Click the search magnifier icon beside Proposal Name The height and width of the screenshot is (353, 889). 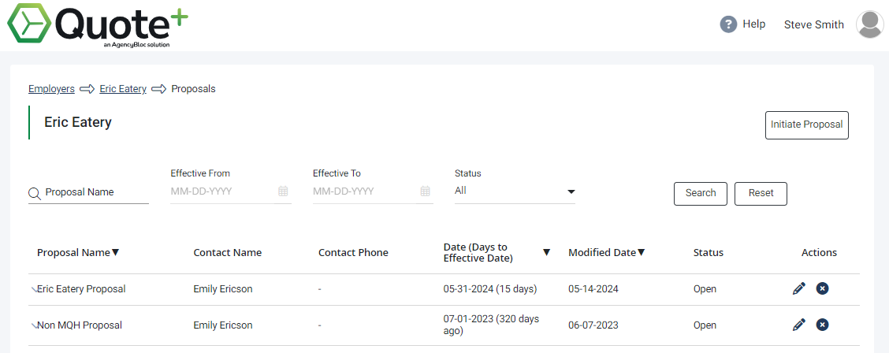(x=35, y=193)
